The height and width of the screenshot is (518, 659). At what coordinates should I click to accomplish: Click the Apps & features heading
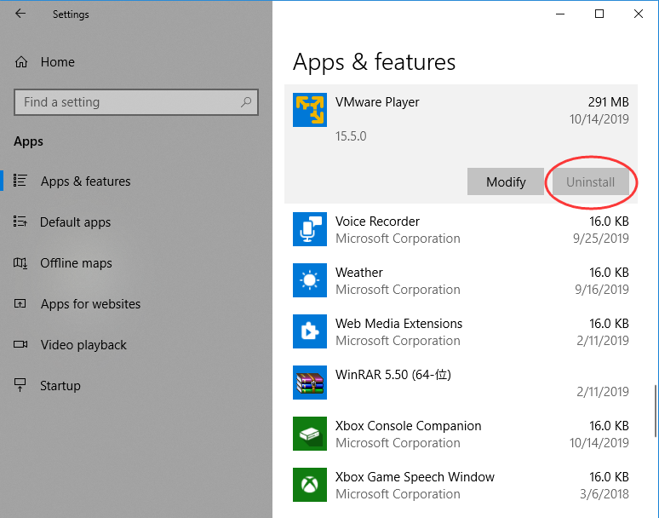point(374,62)
